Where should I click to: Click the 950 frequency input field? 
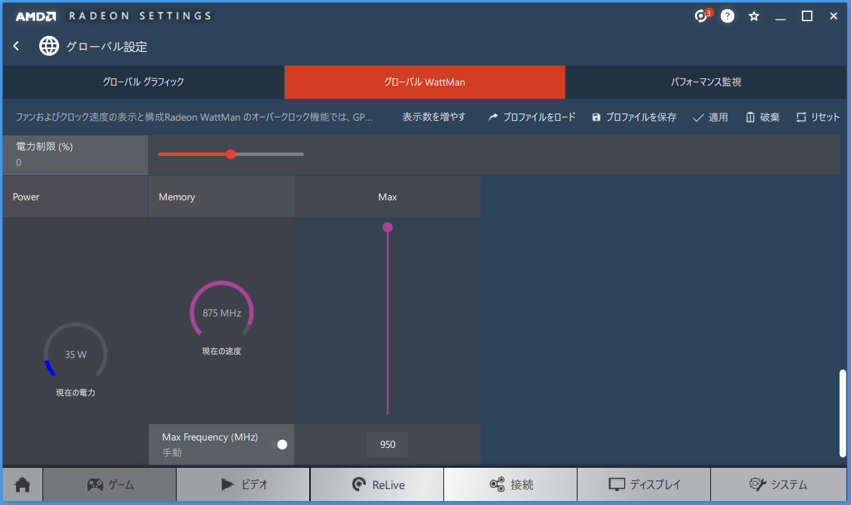(388, 445)
